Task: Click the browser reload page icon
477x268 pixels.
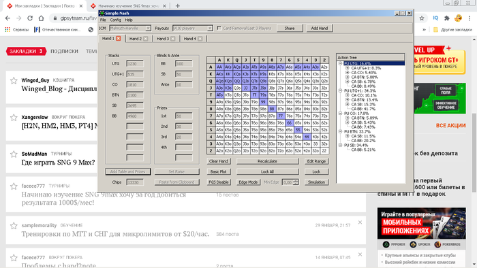Action: (30, 18)
